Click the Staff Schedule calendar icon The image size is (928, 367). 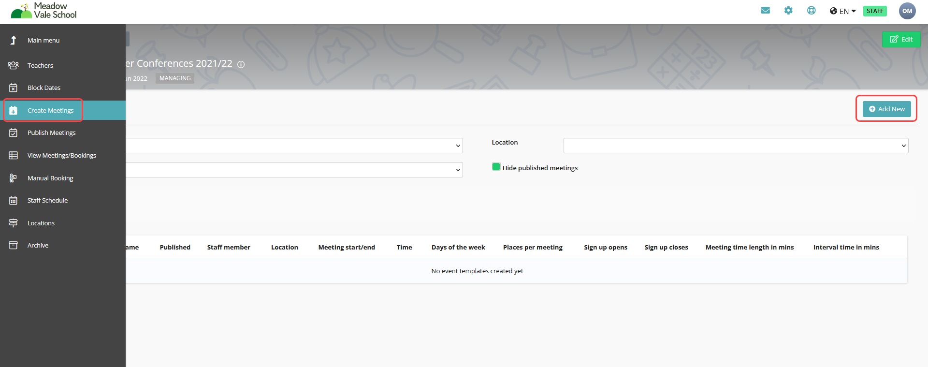point(14,201)
